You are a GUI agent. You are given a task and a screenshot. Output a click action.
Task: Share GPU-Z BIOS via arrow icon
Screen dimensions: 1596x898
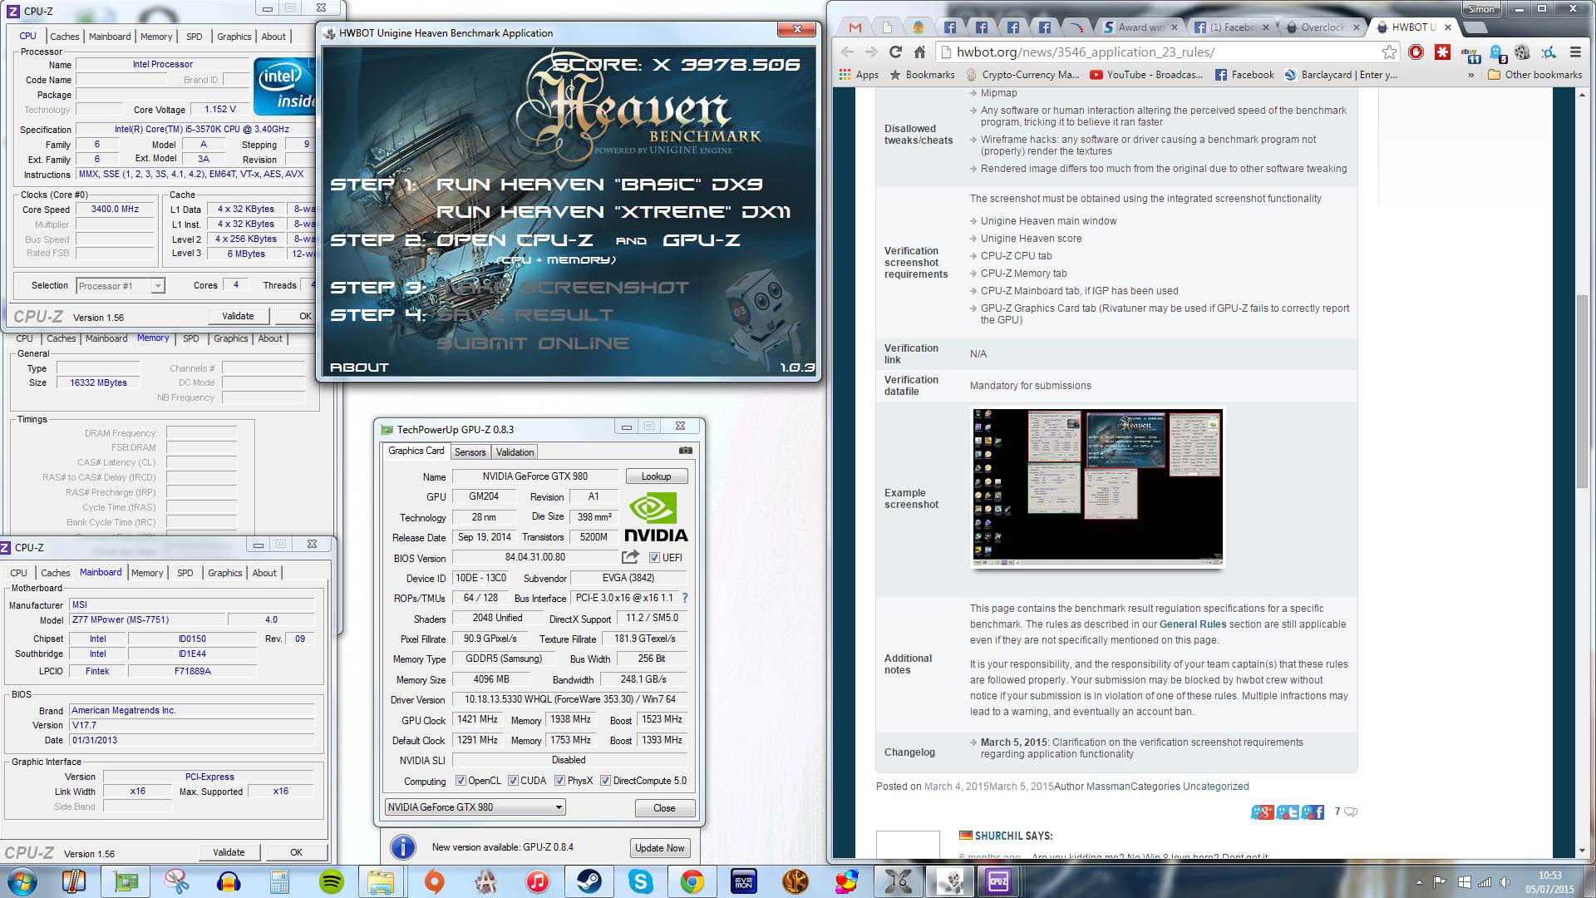(x=631, y=557)
